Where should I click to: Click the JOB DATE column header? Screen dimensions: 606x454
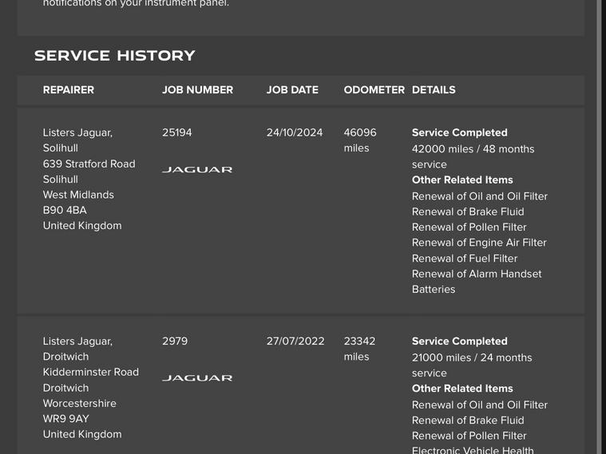click(292, 90)
